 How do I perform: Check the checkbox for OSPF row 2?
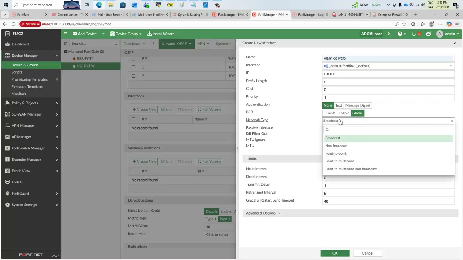click(133, 76)
